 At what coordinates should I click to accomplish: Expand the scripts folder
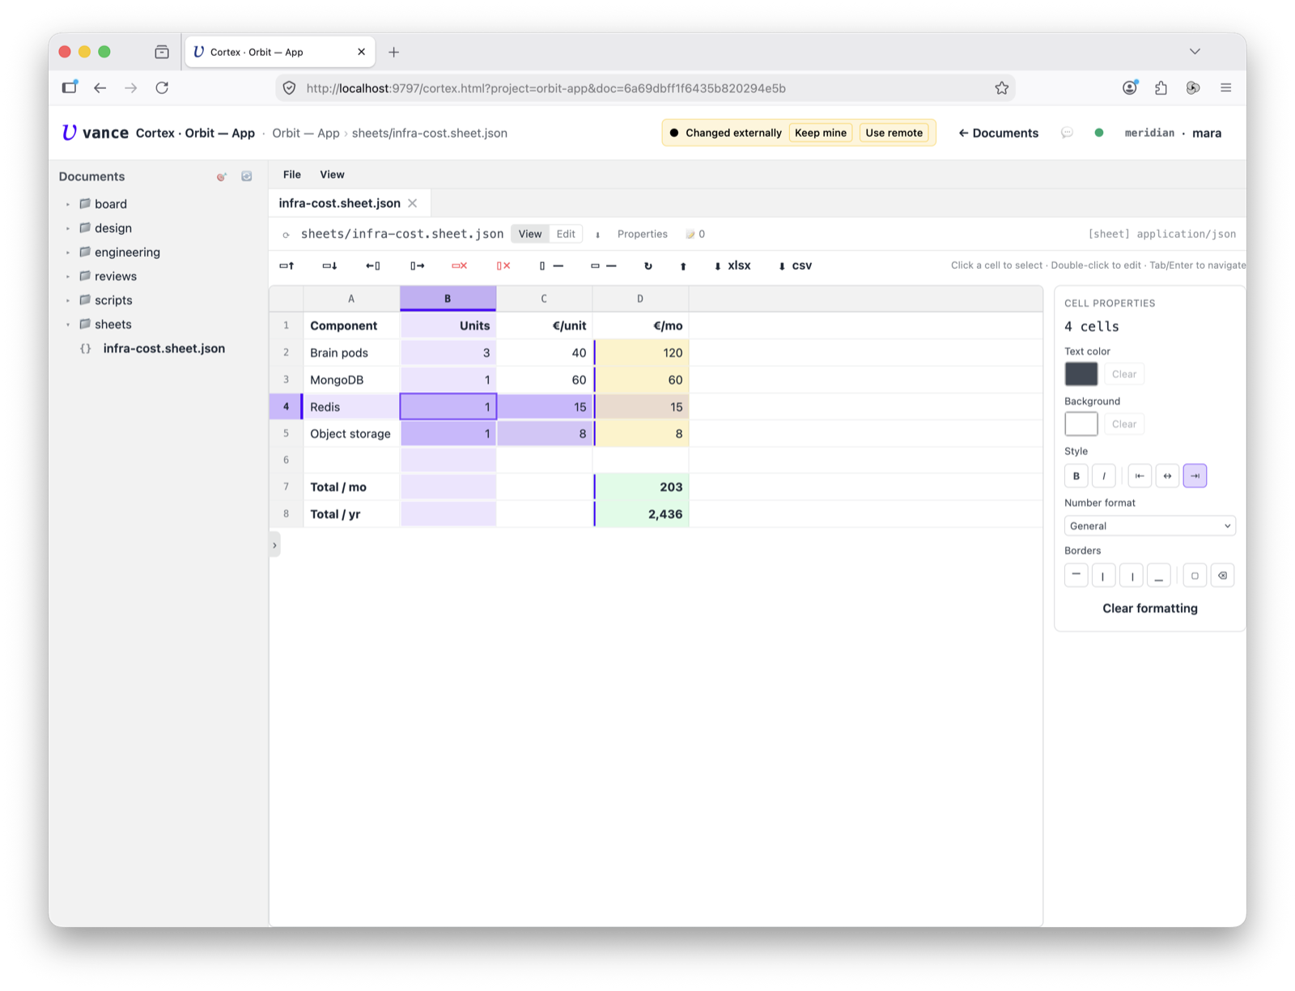tap(68, 300)
